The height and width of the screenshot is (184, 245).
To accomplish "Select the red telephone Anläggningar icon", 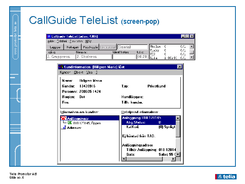I will [64, 118].
